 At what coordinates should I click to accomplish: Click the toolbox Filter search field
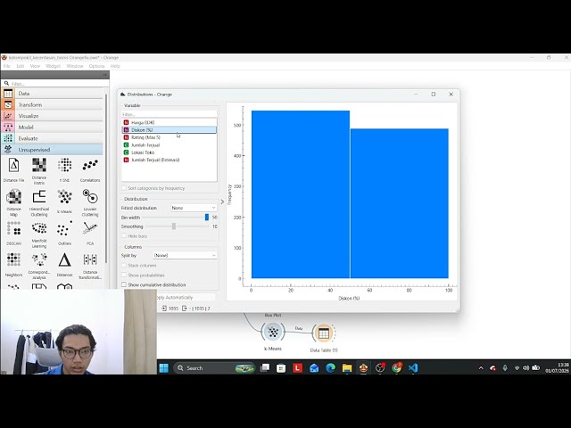pyautogui.click(x=54, y=83)
